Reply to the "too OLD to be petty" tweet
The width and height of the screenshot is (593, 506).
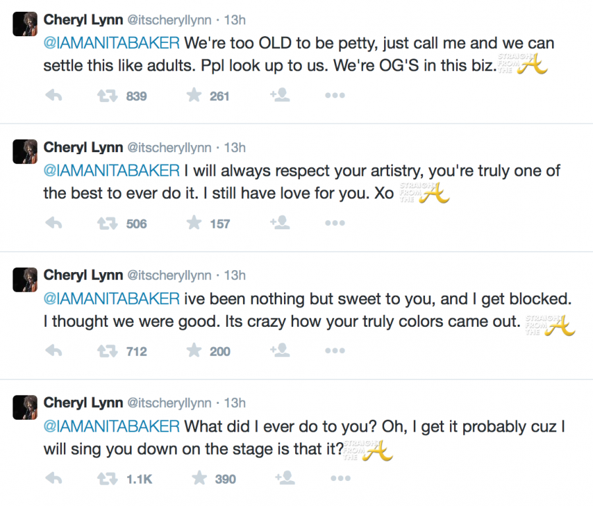click(x=53, y=96)
